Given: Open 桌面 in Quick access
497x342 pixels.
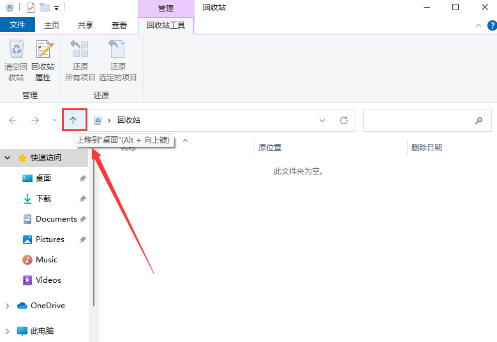Looking at the screenshot, I should (43, 178).
